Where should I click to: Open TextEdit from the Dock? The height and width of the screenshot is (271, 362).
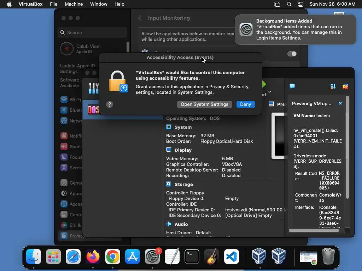click(x=172, y=256)
